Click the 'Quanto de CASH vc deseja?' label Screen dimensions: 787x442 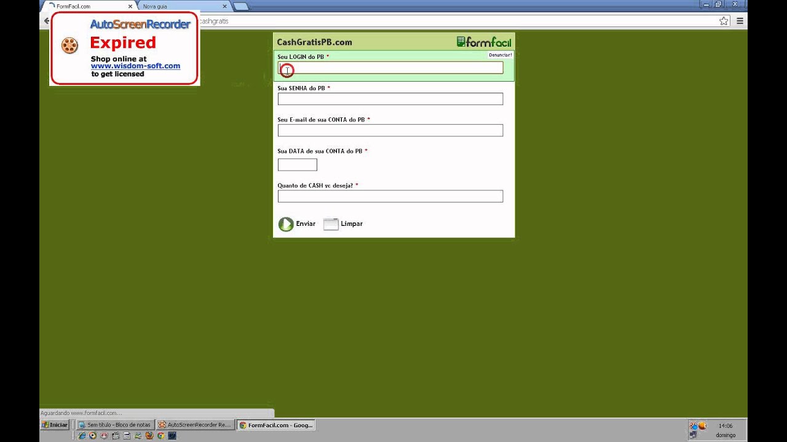click(x=315, y=185)
